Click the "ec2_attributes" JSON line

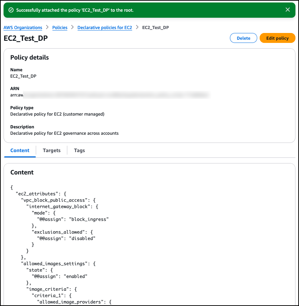tap(41, 194)
